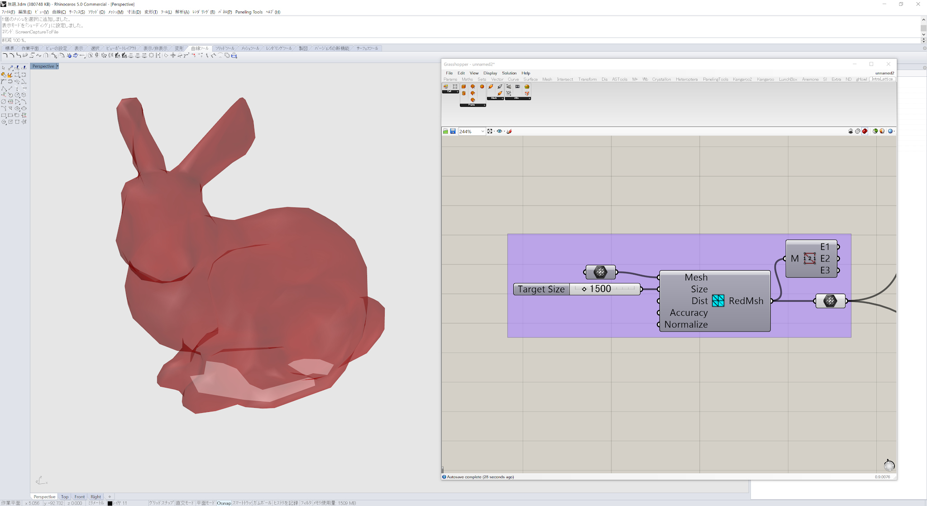
Task: Click the RedMsh reduce mesh component icon
Action: pos(718,301)
